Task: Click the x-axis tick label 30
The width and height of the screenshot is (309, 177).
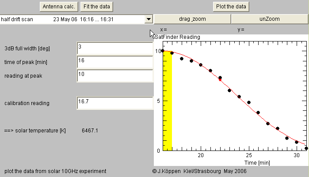Action: click(x=297, y=155)
